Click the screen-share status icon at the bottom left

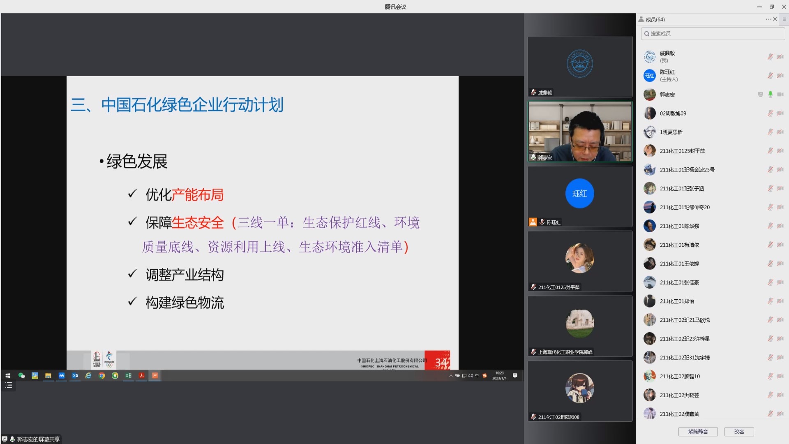point(5,439)
